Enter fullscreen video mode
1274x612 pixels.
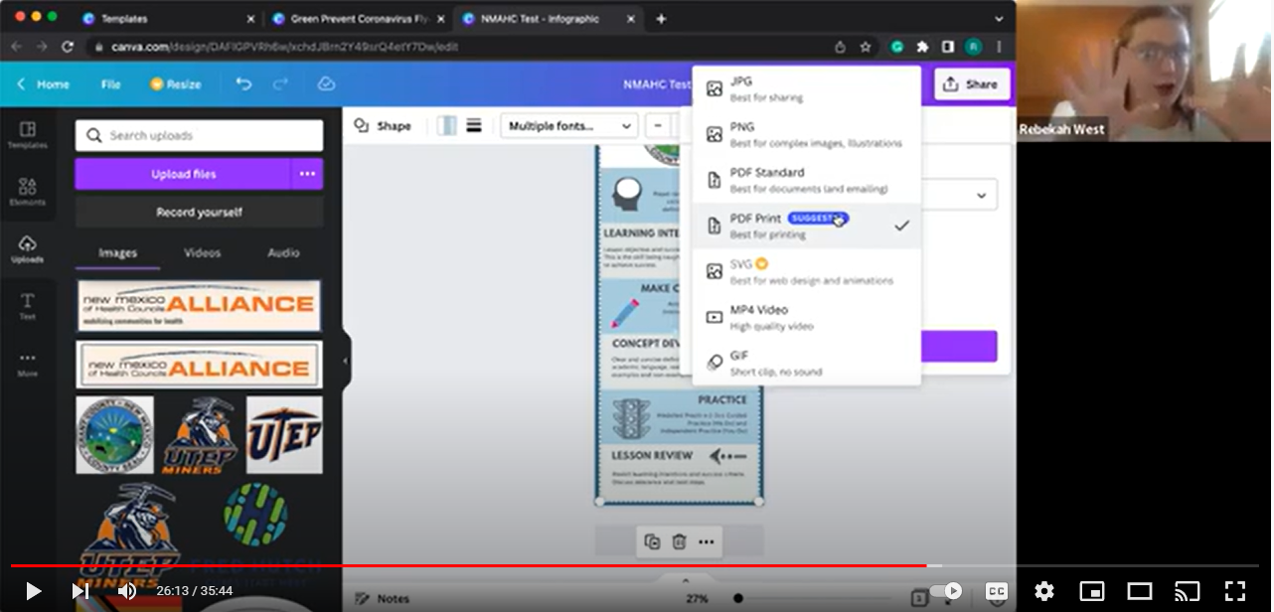(1234, 591)
